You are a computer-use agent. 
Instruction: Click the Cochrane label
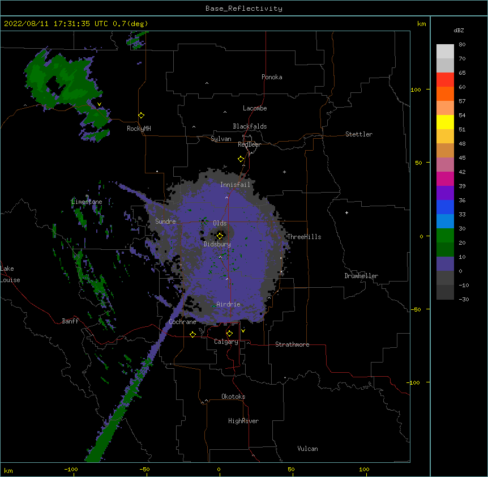click(x=182, y=322)
